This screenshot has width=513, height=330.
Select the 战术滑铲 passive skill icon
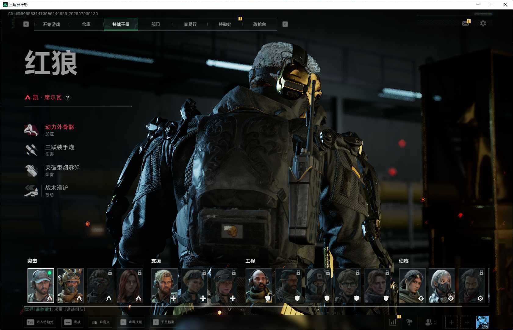click(31, 191)
